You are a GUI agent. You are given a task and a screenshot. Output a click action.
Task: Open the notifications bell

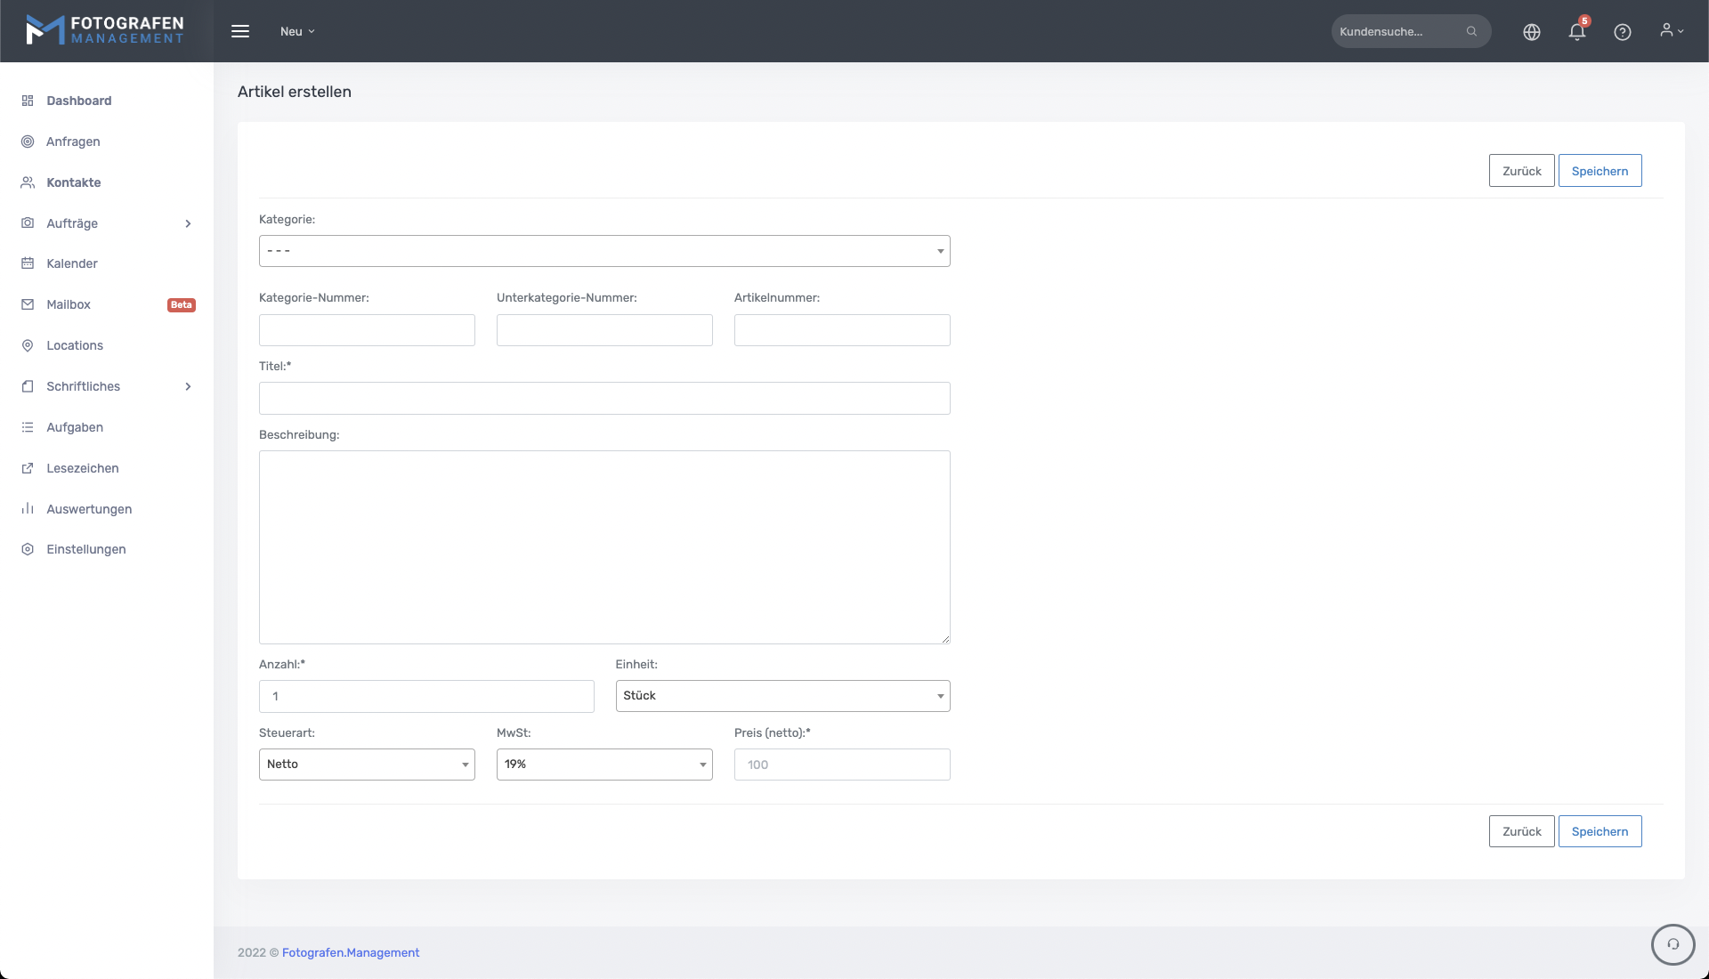(x=1576, y=32)
